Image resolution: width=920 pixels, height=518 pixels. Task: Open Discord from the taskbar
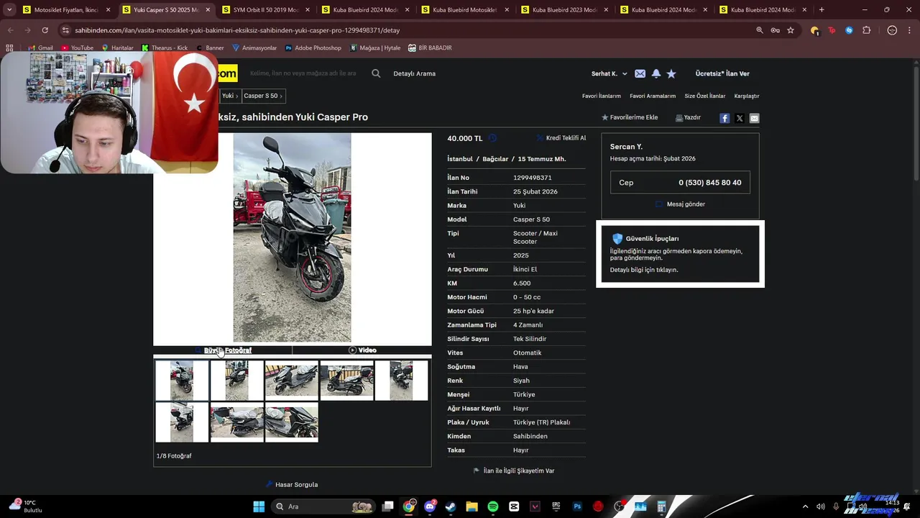click(430, 506)
